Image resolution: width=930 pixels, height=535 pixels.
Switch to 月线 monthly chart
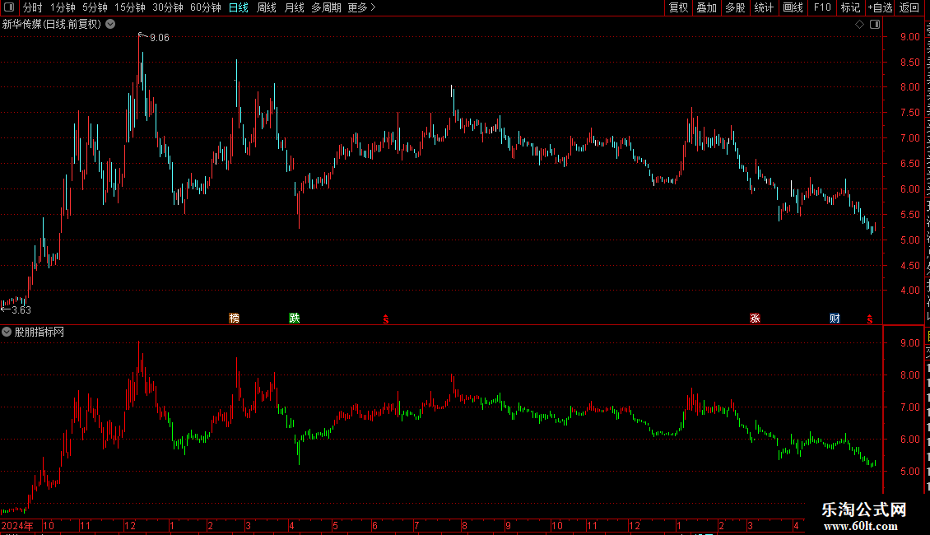click(x=294, y=7)
